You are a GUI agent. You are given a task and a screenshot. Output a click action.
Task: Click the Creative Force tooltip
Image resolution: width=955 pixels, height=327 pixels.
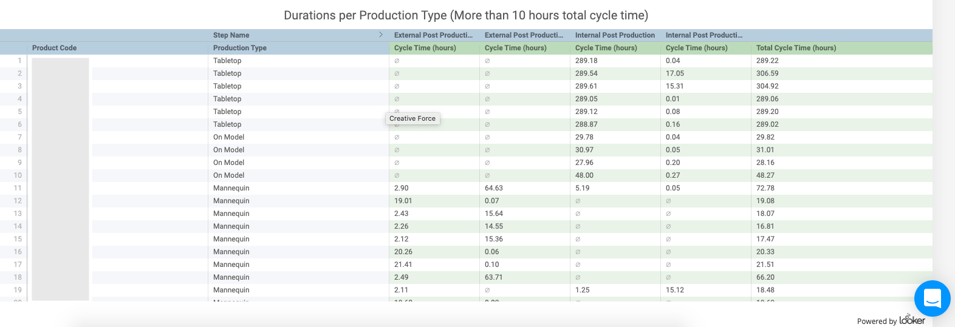[x=412, y=118]
